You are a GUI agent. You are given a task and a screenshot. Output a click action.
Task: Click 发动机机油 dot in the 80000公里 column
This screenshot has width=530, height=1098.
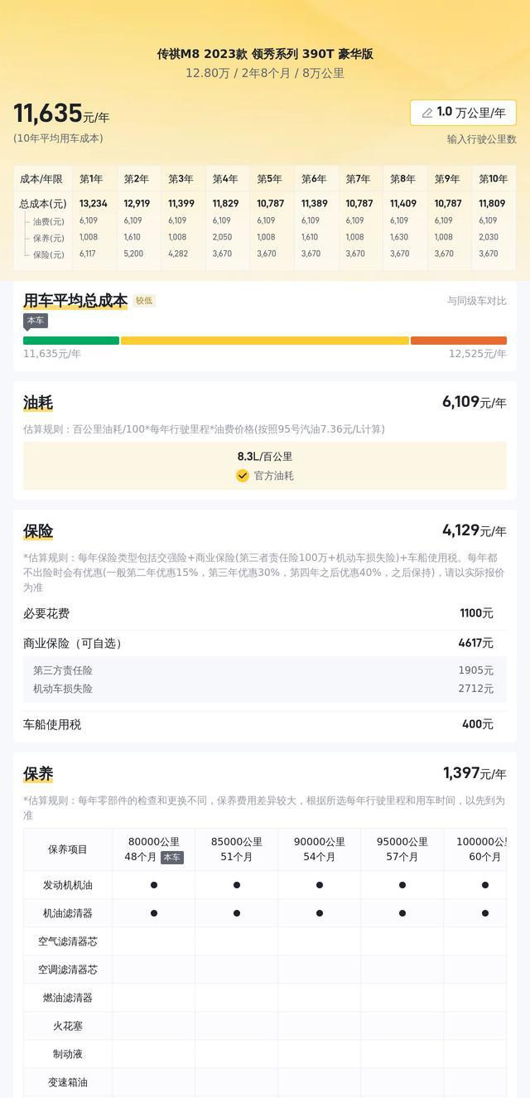[154, 885]
